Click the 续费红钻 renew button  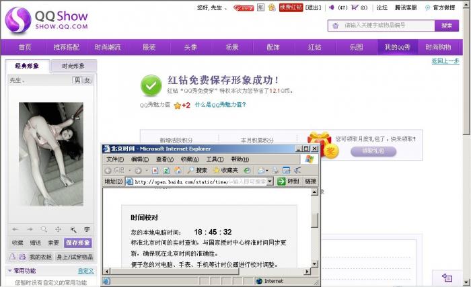291,7
